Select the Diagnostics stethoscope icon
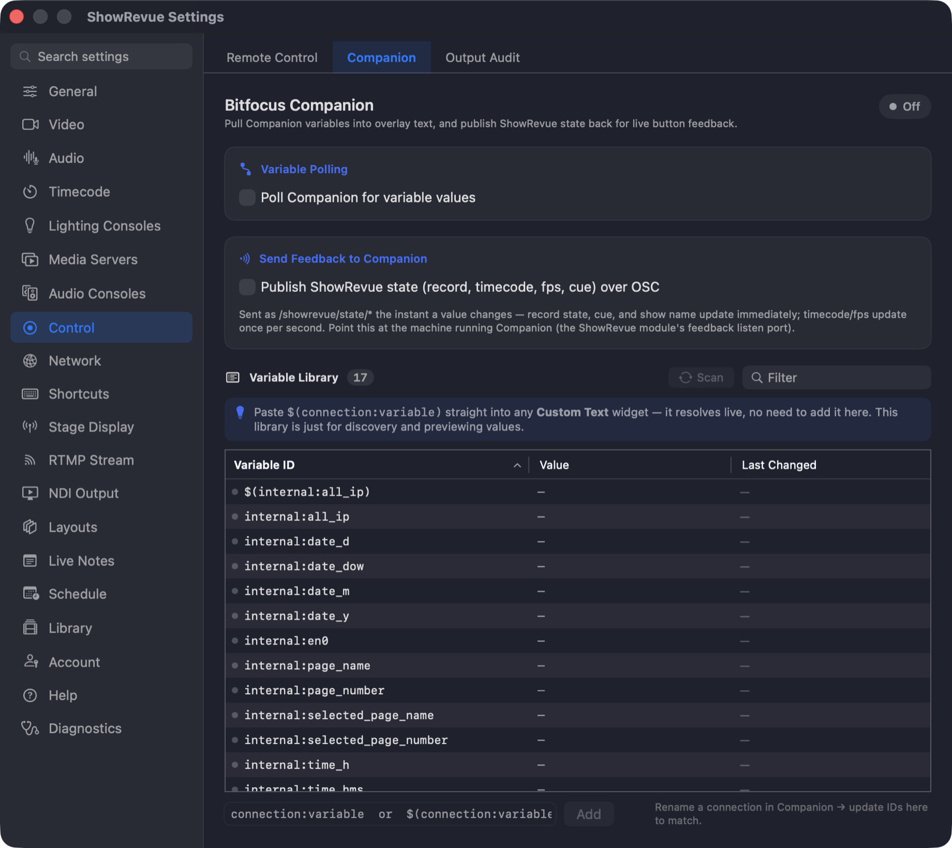 pyautogui.click(x=30, y=729)
